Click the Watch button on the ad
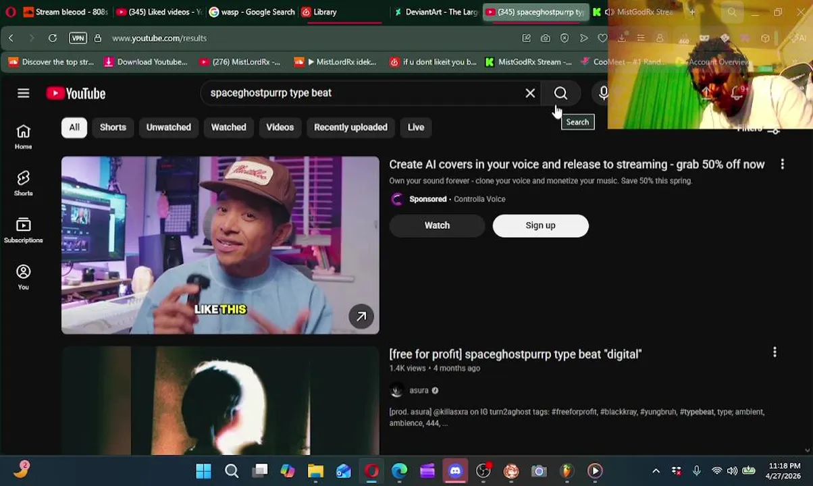 pos(437,225)
